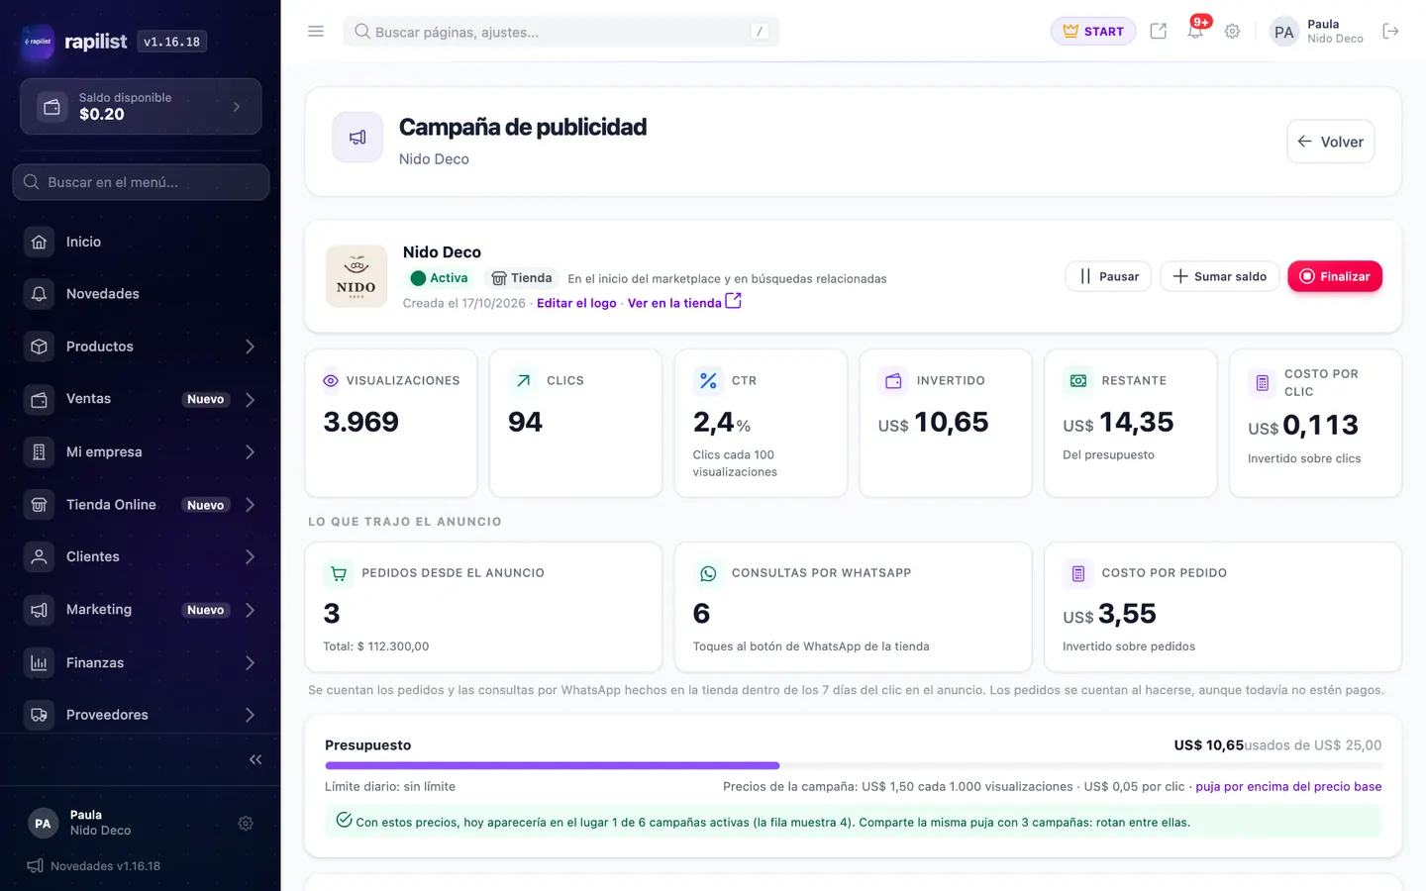Viewport: 1426px width, 891px height.
Task: Open the Clientes menu item
Action: 141,556
